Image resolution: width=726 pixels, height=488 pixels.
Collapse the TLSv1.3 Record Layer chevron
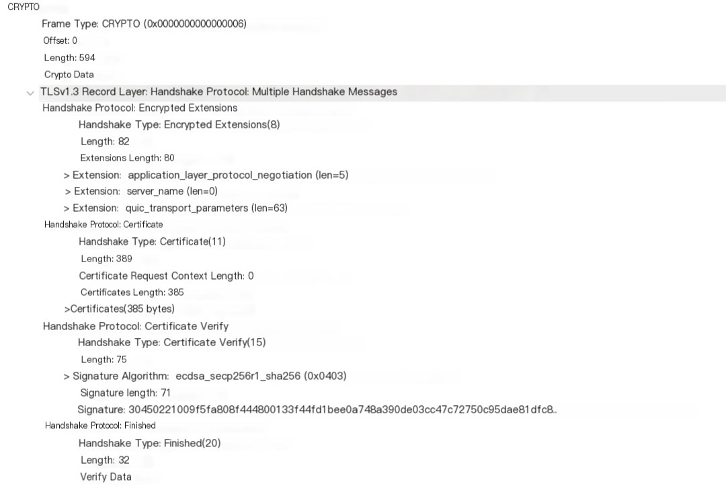pos(30,93)
